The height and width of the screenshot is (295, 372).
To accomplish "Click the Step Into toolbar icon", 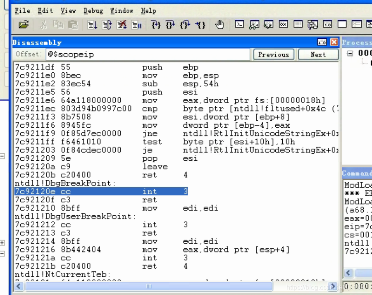I will 156,25.
